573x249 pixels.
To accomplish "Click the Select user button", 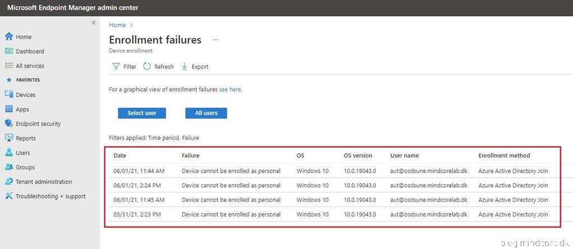I will [142, 113].
